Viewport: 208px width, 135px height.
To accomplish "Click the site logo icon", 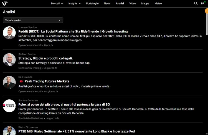I will (5, 3).
